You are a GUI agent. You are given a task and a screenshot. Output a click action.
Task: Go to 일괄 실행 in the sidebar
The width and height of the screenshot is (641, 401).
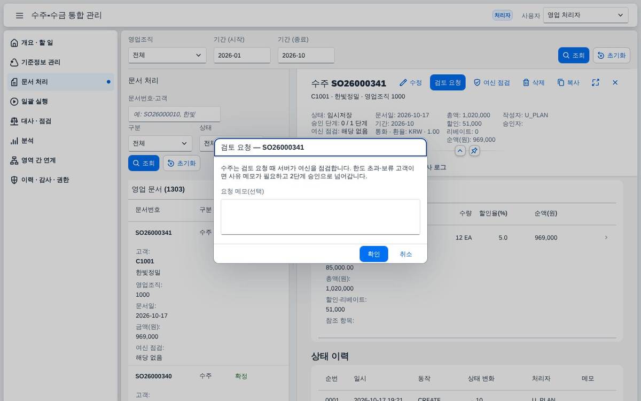click(x=60, y=102)
